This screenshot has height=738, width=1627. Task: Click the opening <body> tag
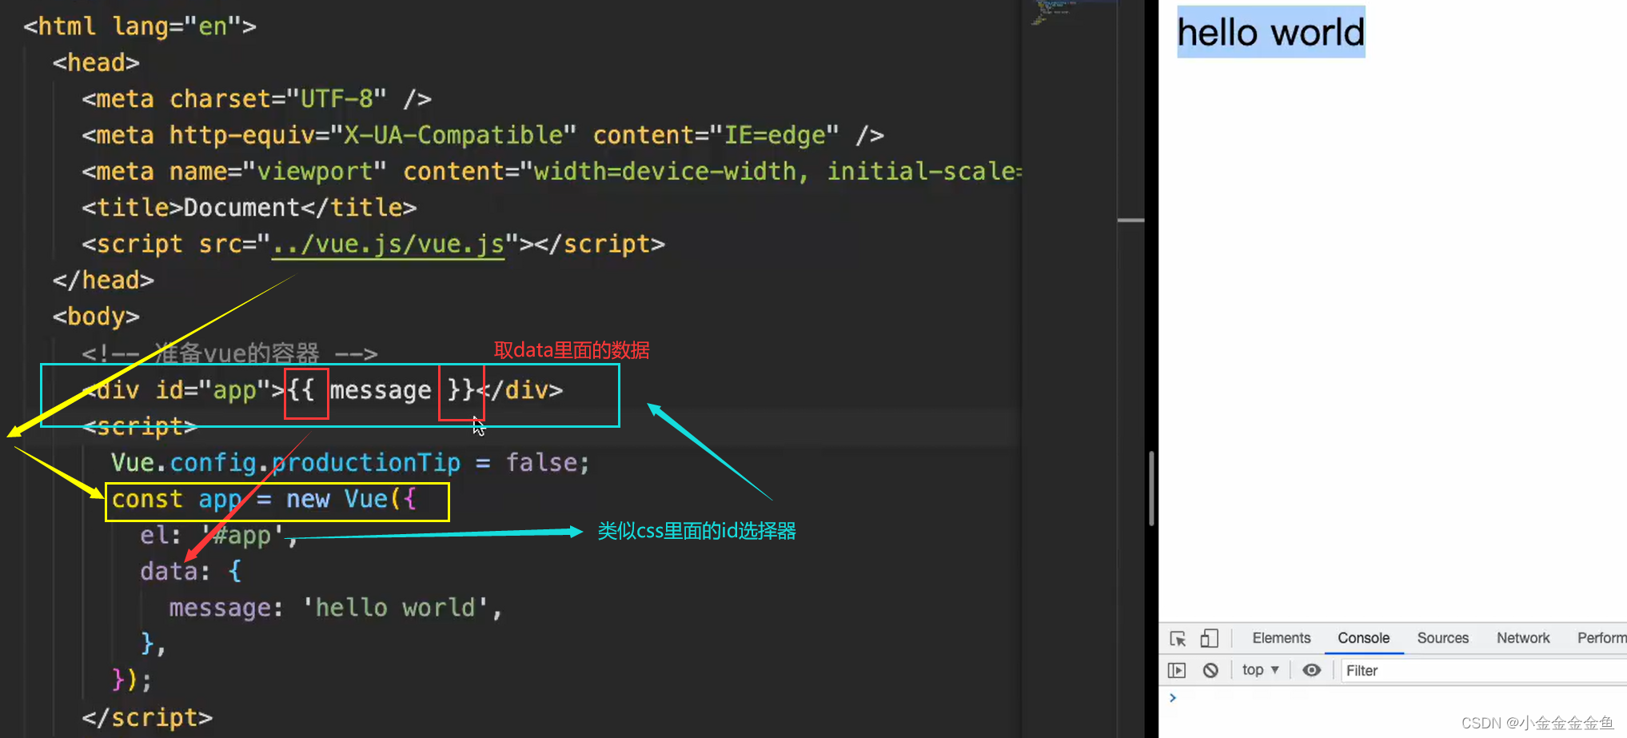[x=96, y=317]
